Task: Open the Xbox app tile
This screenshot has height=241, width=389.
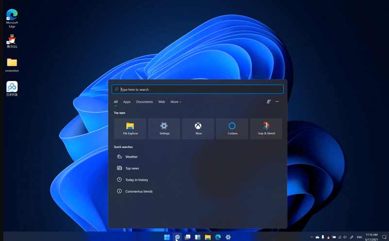Action: pos(198,129)
